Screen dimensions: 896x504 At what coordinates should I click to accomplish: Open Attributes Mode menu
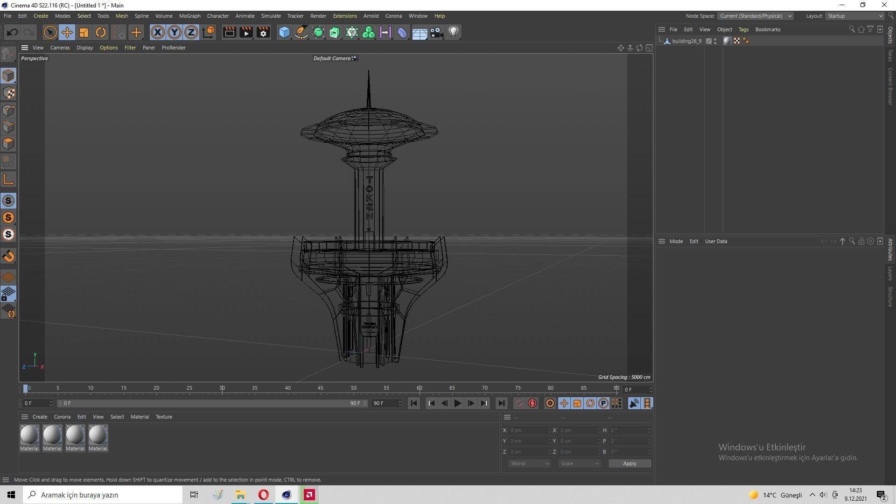point(676,241)
